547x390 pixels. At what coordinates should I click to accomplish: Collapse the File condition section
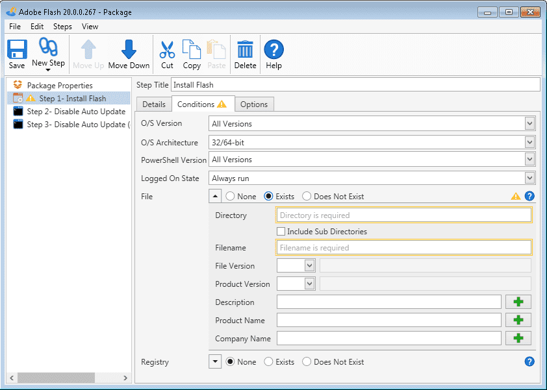coord(215,196)
